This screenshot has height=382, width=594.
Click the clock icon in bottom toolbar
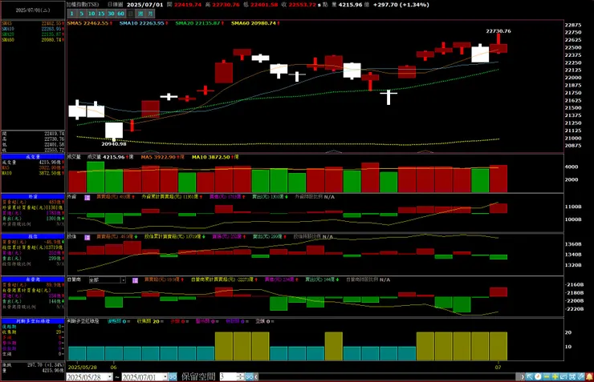[x=538, y=376]
